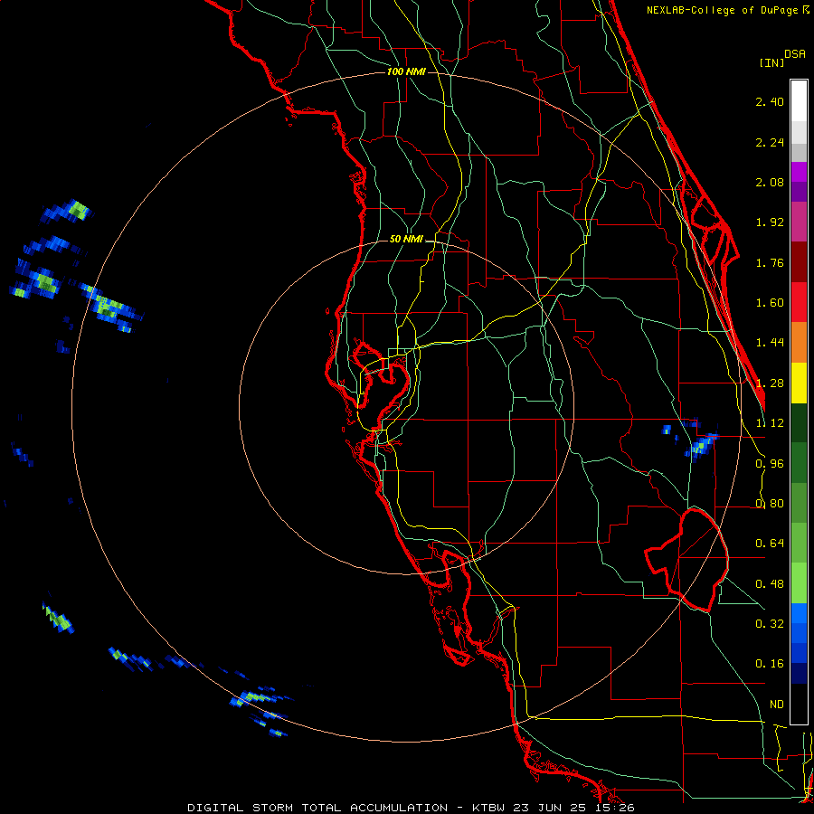Click the 50 NMI range ring label
814x814 pixels.
click(406, 239)
